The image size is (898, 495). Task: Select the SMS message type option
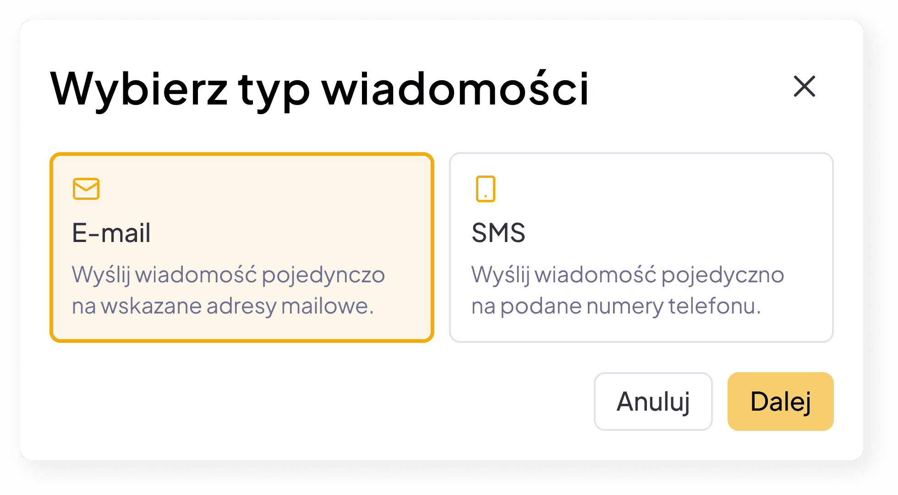(x=641, y=247)
